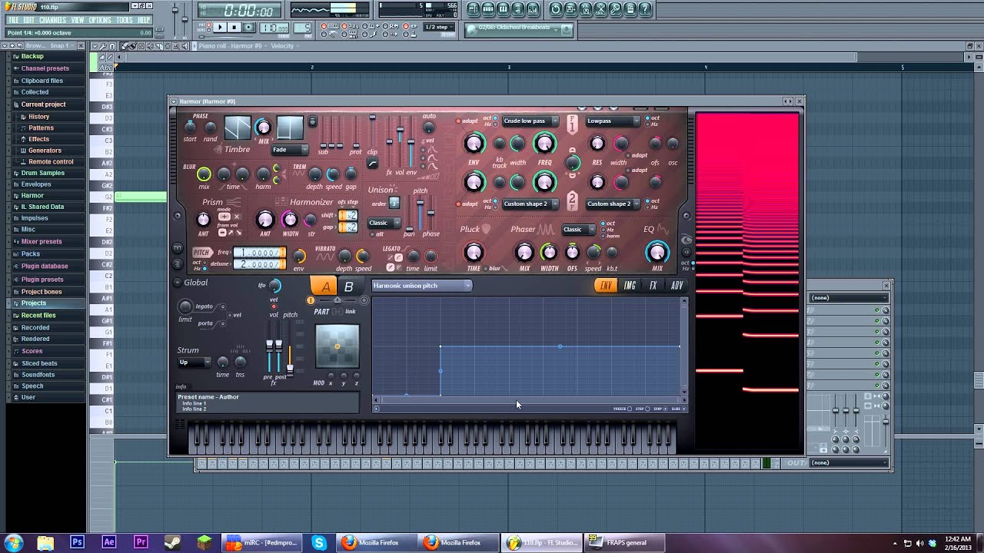The width and height of the screenshot is (984, 553).
Task: Toggle adapt for filter 1 envelope
Action: 459,121
